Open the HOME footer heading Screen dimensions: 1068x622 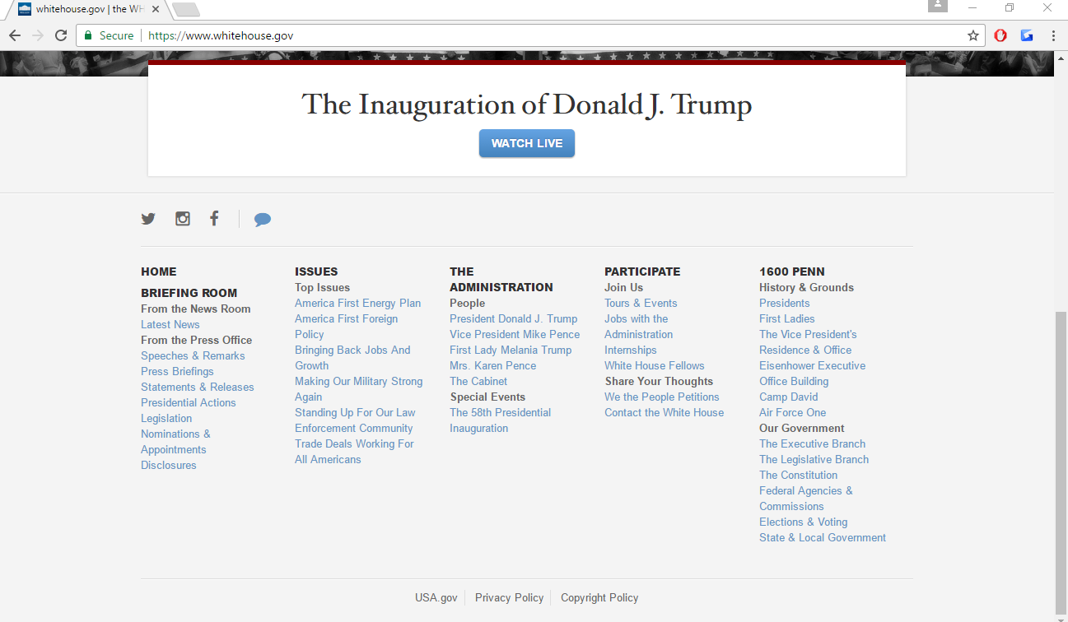point(159,272)
